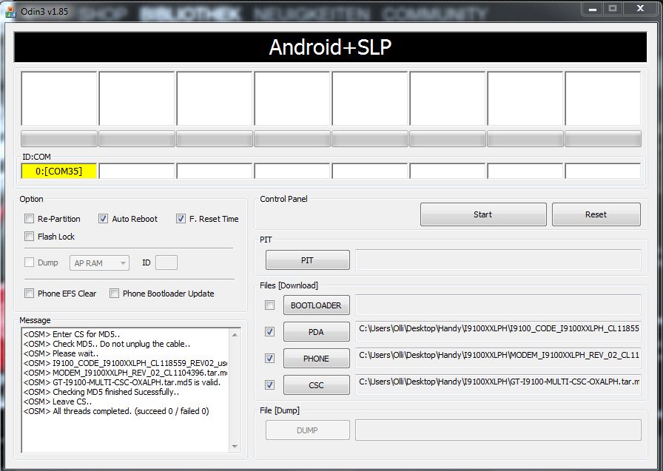Viewport: 663px width, 471px height.
Task: Maximize the Odin3 window
Action: (612, 9)
